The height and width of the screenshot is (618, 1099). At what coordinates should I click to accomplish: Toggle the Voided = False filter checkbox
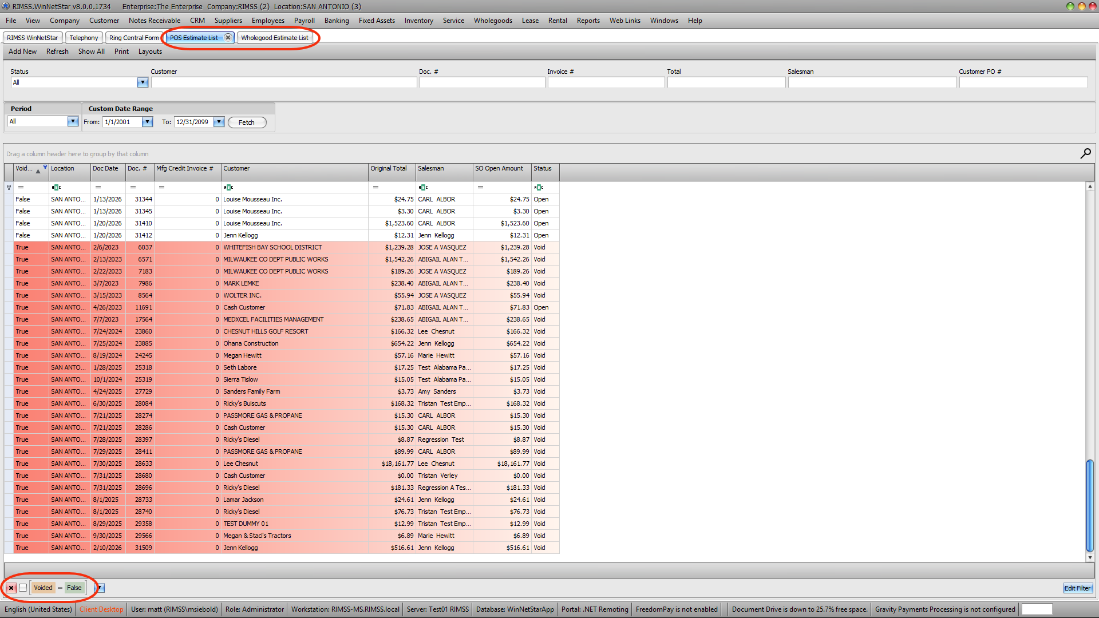point(23,588)
